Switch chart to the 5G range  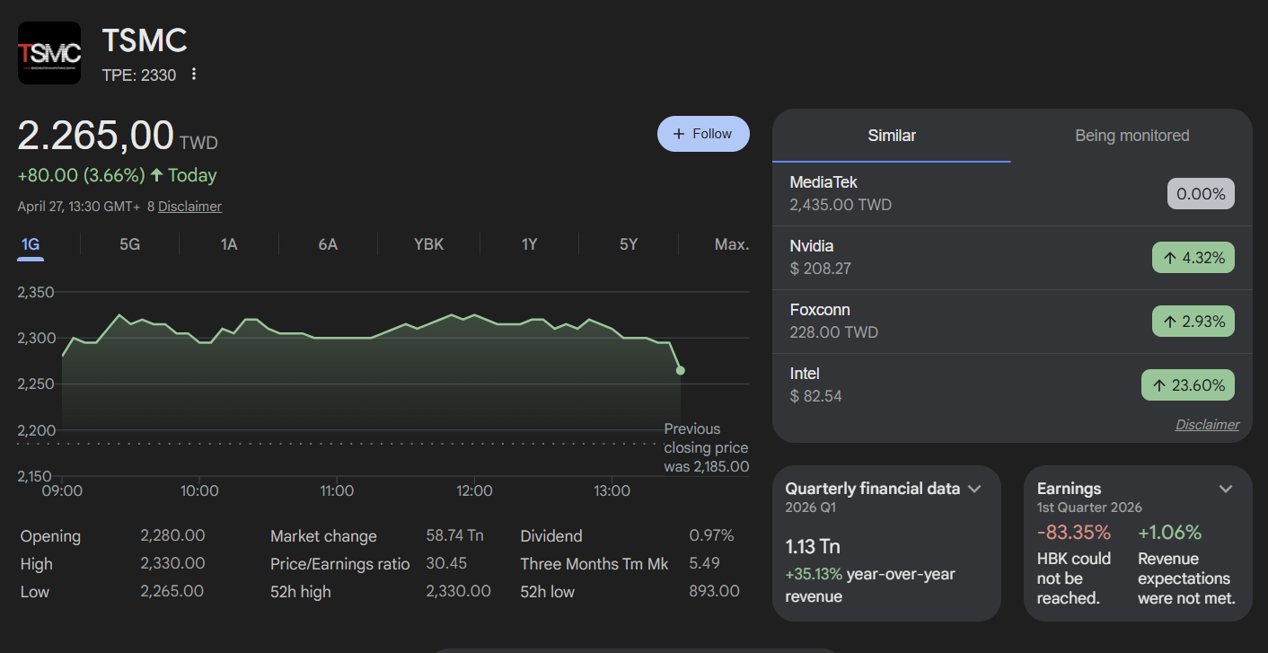tap(130, 244)
